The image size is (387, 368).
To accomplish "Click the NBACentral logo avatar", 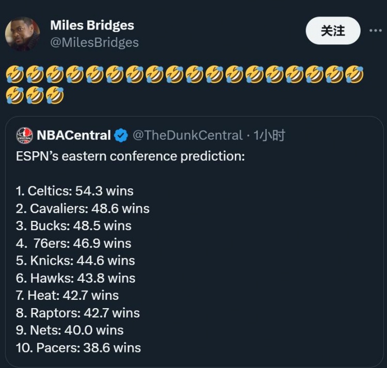I will coord(25,136).
